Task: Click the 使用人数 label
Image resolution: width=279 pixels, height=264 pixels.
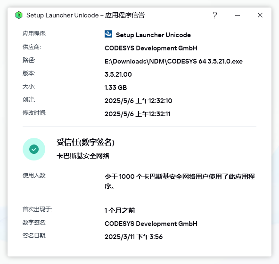Action: click(x=34, y=176)
